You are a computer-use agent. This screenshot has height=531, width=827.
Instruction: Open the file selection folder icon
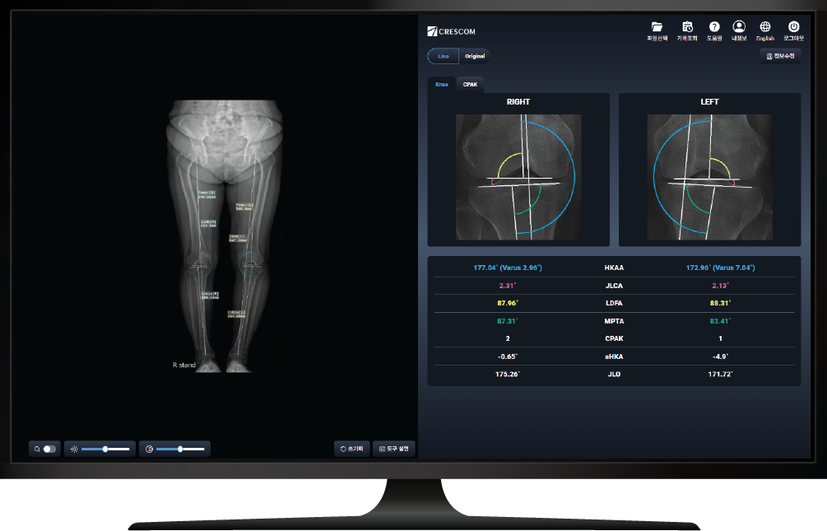pyautogui.click(x=657, y=27)
